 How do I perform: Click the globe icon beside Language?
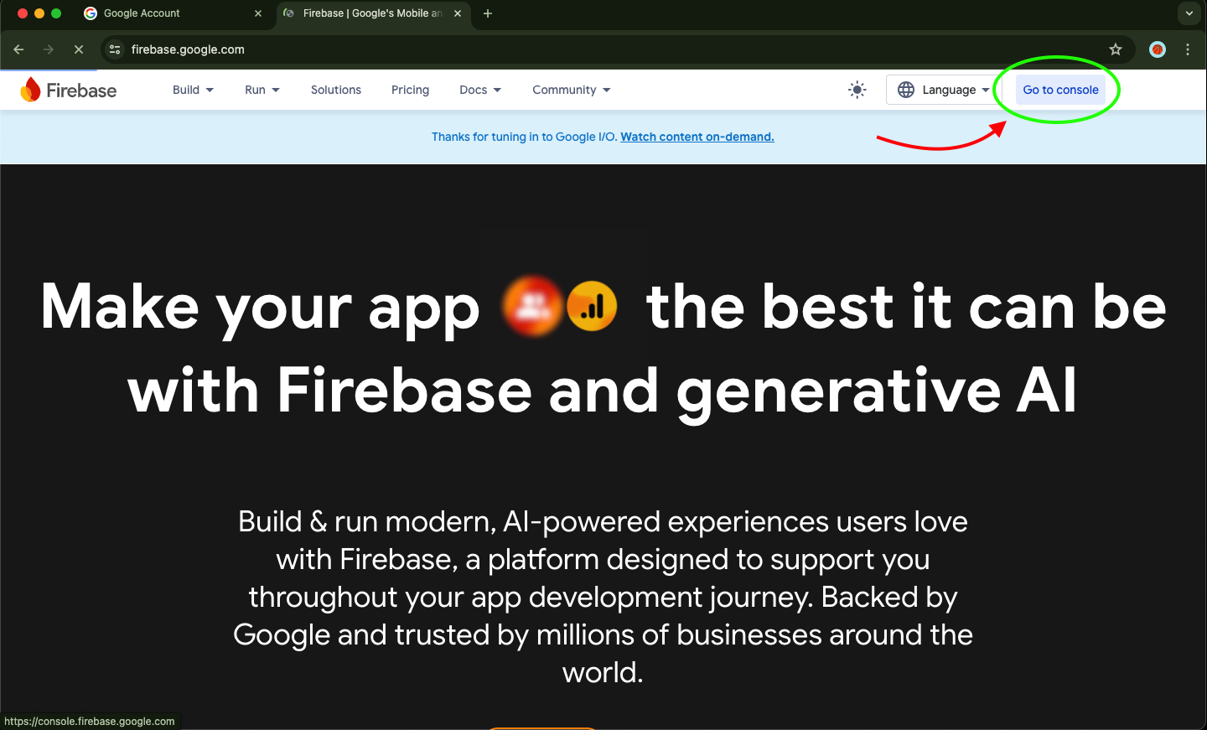point(906,90)
